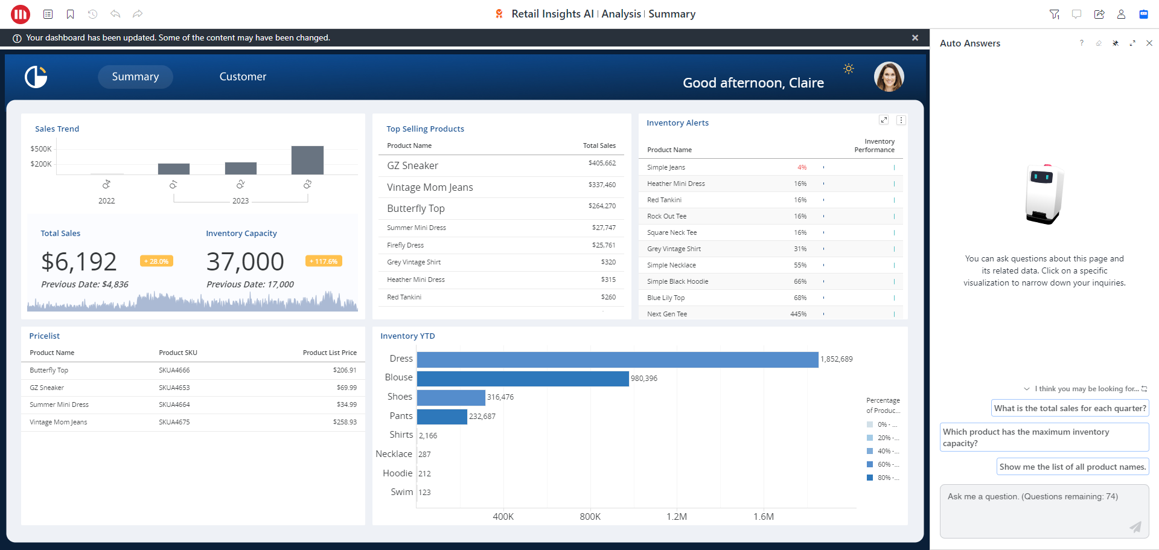This screenshot has height=550, width=1159.
Task: Toggle the pin on Auto Answers panel
Action: pyautogui.click(x=1116, y=43)
